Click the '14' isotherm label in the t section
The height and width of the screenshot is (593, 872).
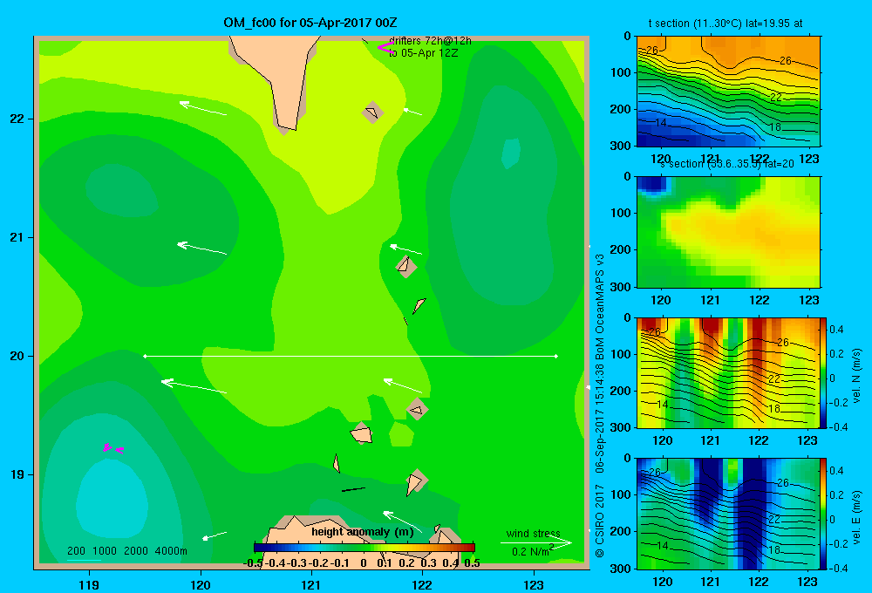click(x=659, y=122)
